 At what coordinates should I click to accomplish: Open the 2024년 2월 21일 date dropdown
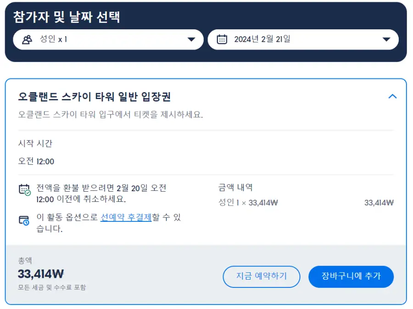(x=303, y=39)
